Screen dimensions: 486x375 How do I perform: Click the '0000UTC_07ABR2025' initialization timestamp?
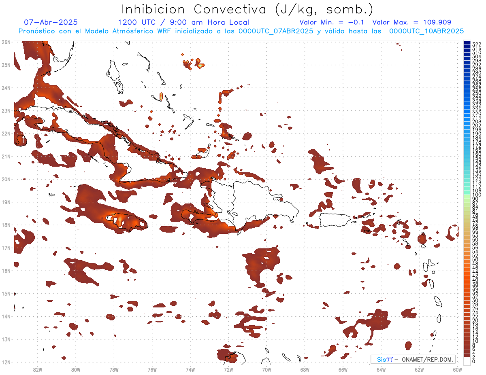[x=276, y=31]
